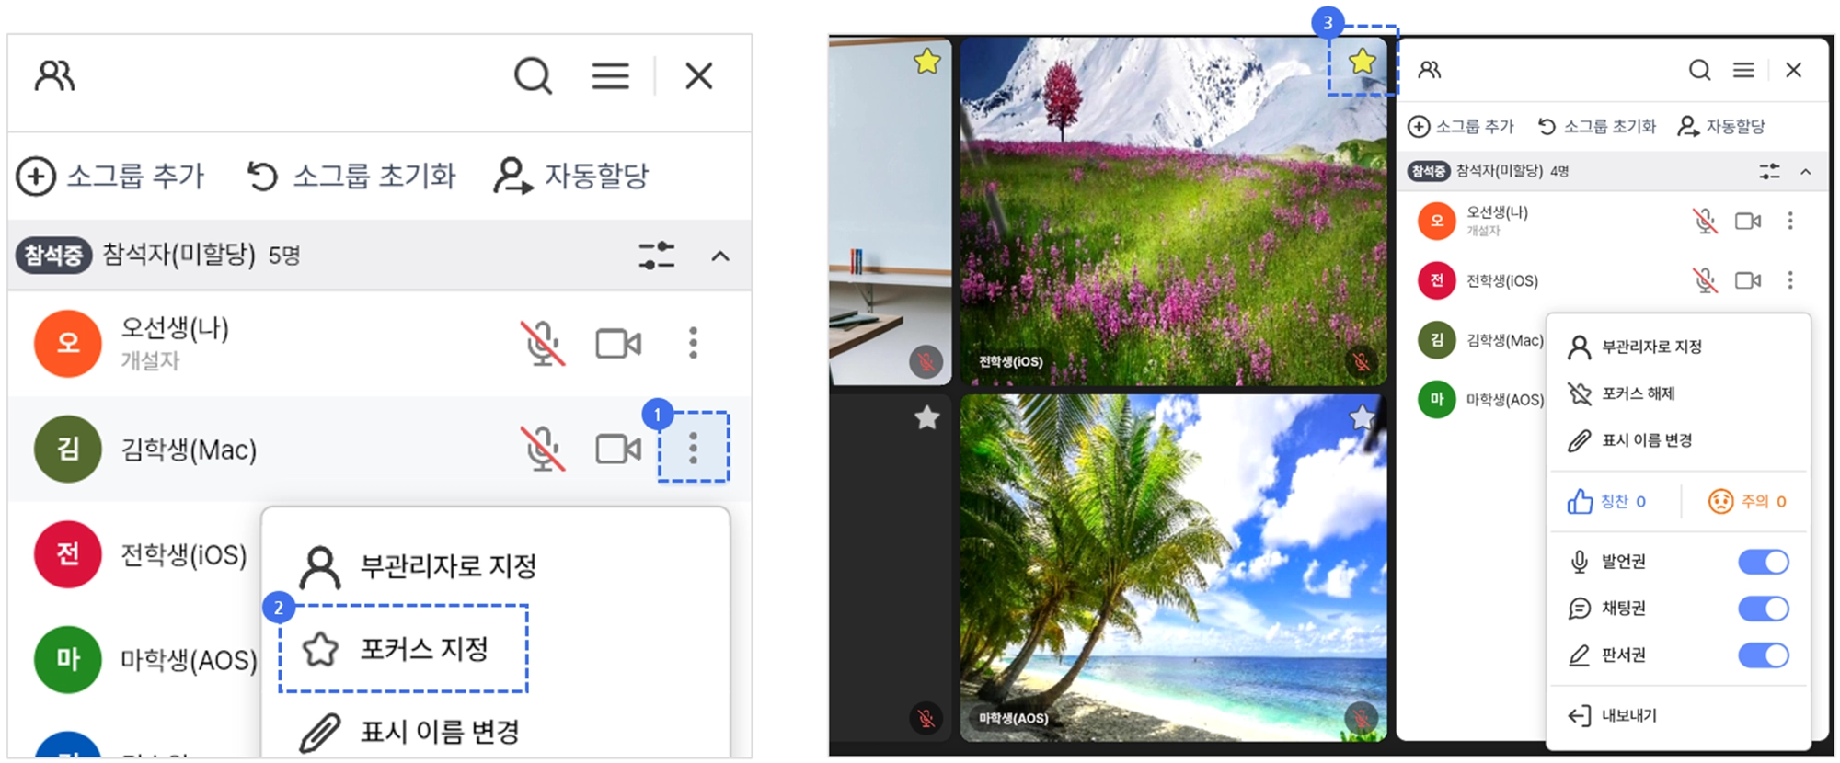Open more options for 김학생(Mac) in the 5명 list

694,448
